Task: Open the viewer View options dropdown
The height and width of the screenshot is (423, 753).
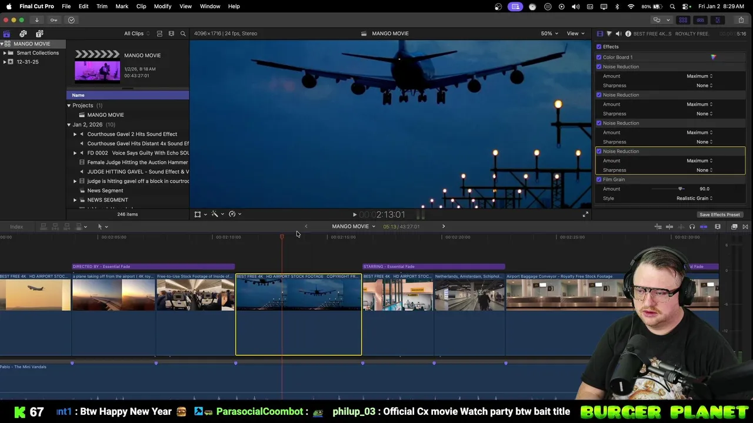Action: [x=575, y=33]
